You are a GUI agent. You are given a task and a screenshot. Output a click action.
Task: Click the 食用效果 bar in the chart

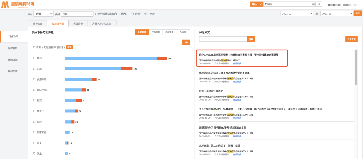[x=81, y=79]
